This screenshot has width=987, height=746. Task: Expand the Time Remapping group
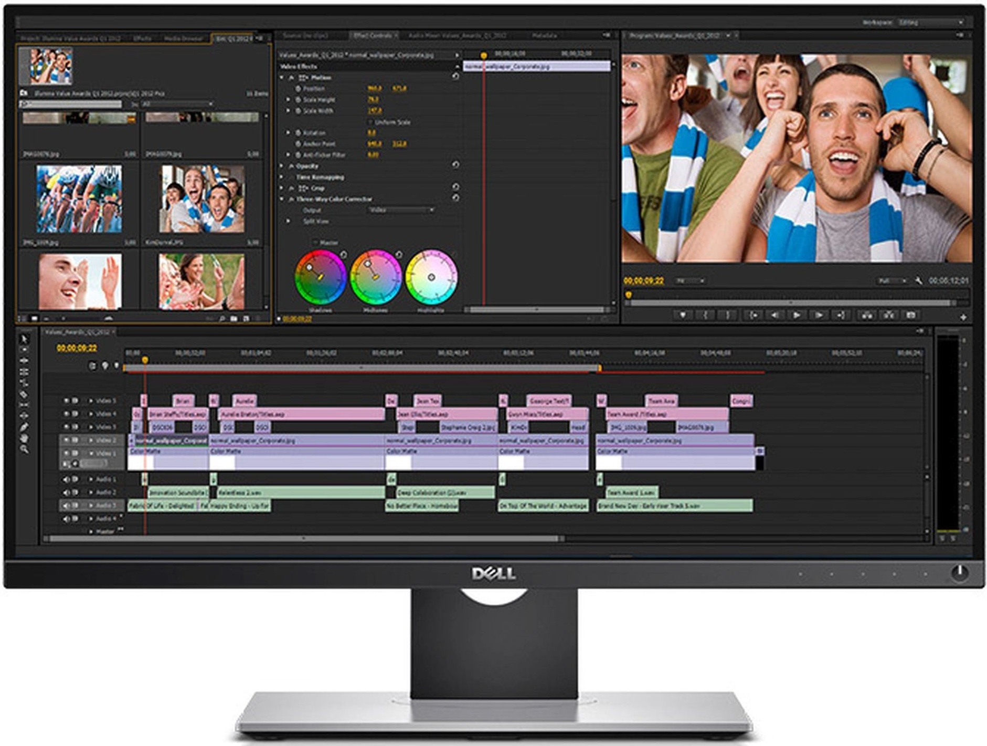coord(282,177)
